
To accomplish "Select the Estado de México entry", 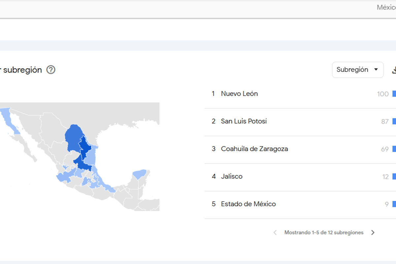I will (248, 204).
